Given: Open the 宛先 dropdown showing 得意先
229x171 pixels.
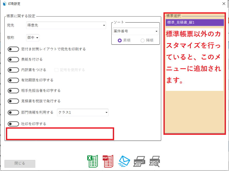Looking at the screenshot, I should pyautogui.click(x=66, y=25).
